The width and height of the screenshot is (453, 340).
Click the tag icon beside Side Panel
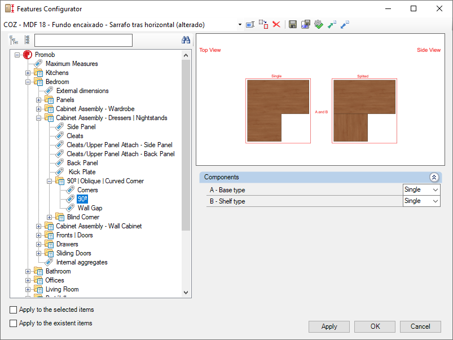(x=59, y=126)
